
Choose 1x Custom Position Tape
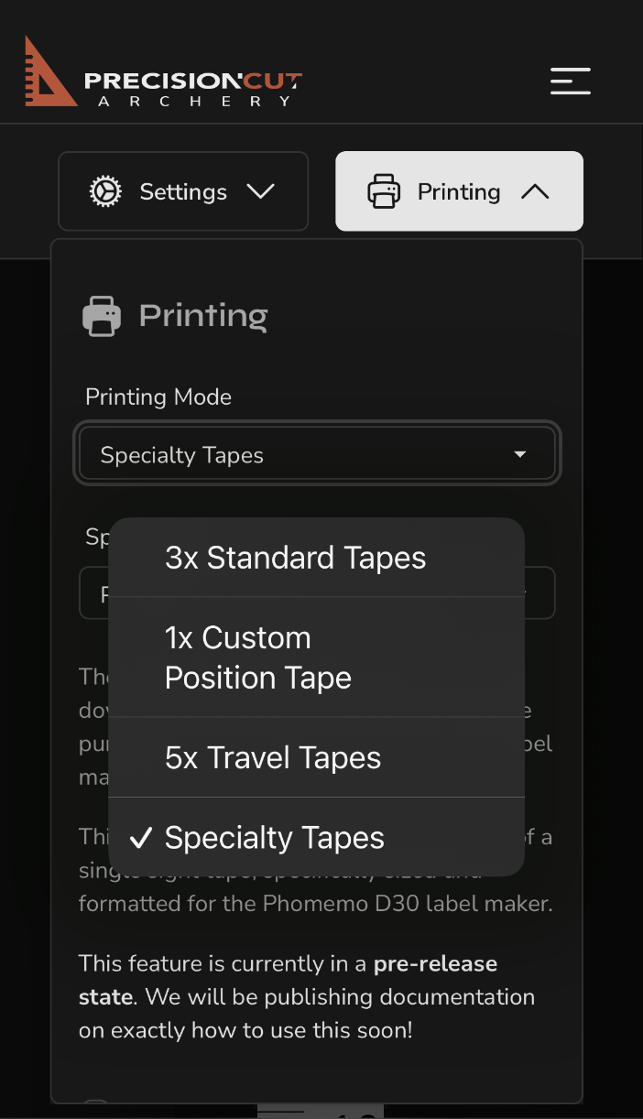(317, 657)
